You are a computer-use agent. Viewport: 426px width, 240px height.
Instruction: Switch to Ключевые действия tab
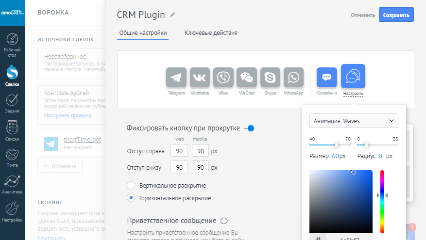(211, 33)
